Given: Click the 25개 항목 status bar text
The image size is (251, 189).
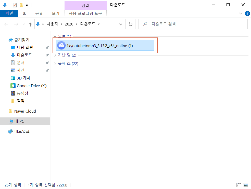Looking at the screenshot, I should pos(13,185).
